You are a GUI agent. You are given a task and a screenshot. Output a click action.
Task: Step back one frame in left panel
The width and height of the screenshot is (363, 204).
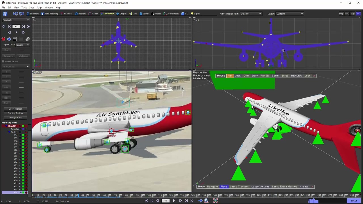coord(9,32)
